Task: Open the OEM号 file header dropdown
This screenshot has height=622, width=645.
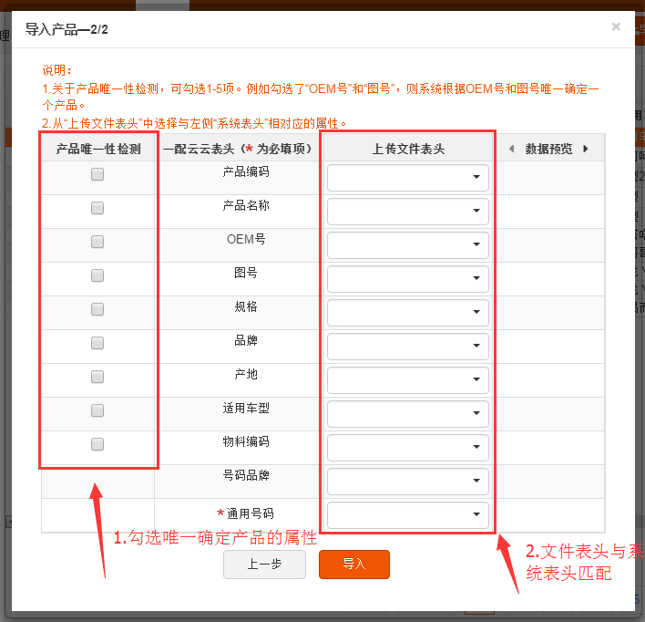Action: pos(407,245)
